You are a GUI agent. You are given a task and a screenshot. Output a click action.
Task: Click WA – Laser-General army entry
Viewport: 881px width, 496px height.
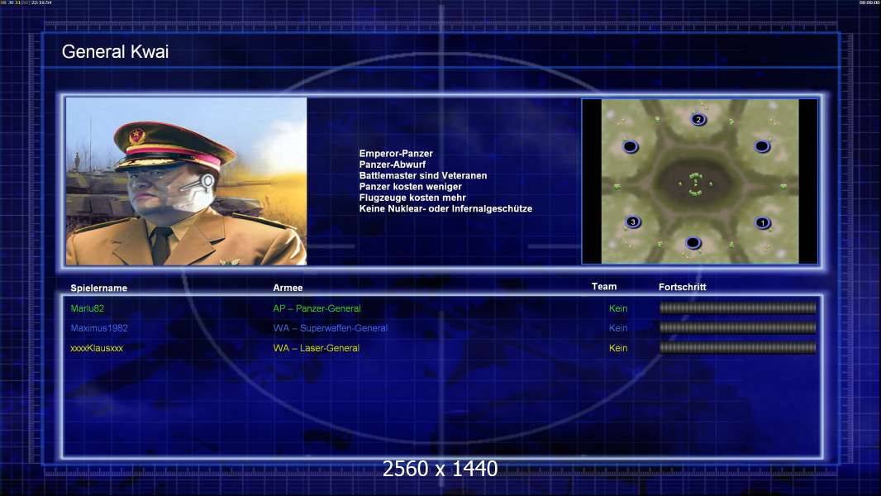pyautogui.click(x=317, y=348)
